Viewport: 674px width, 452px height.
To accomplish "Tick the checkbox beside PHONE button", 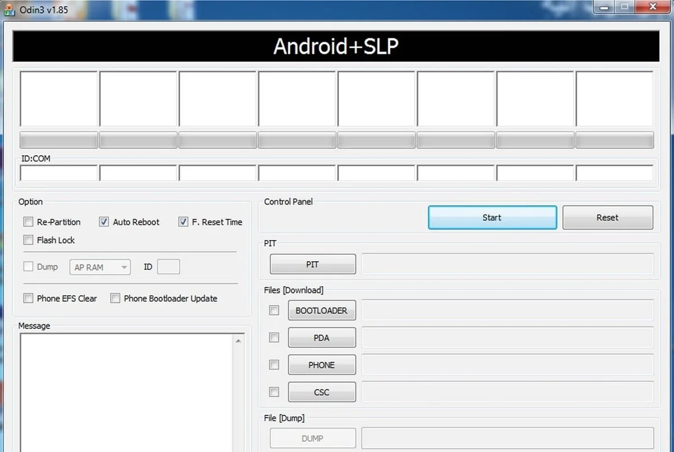I will [x=274, y=365].
